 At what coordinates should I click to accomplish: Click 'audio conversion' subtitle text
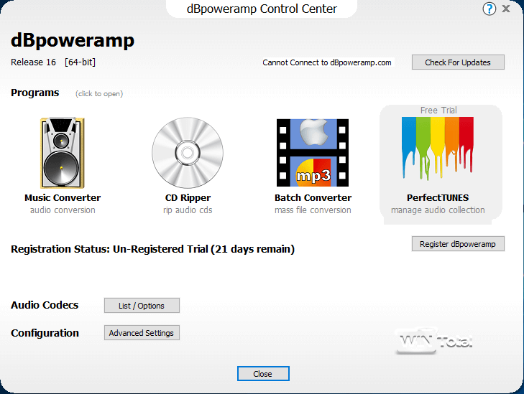coord(63,210)
